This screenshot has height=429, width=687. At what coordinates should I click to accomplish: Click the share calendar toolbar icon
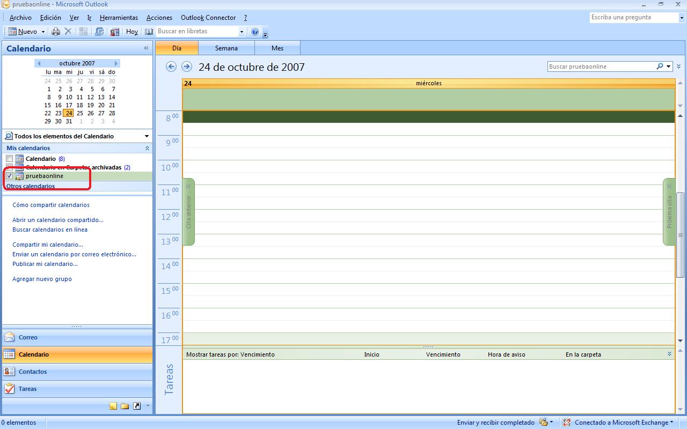[99, 32]
